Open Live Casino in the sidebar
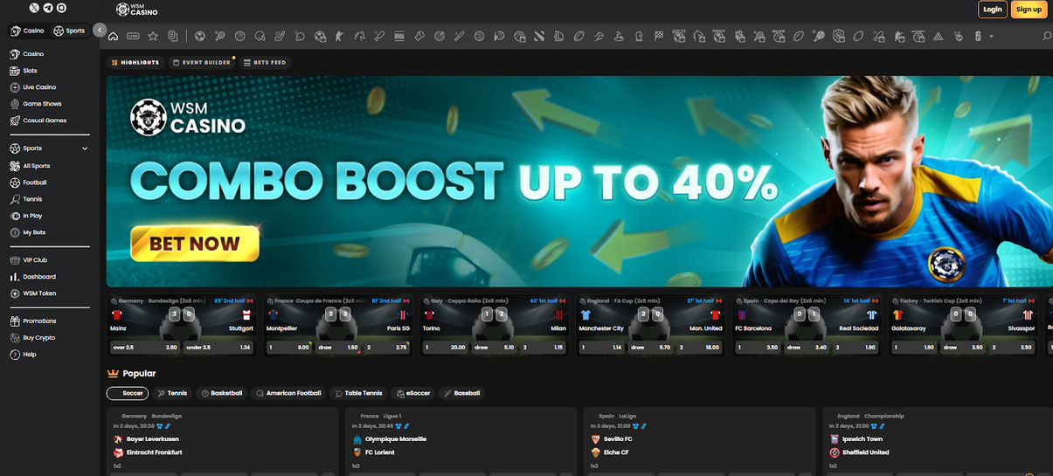This screenshot has height=476, width=1053. [33, 87]
